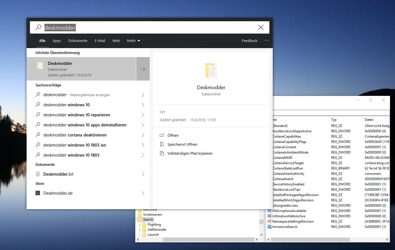Screen dimensions: 395x250
Task: Select the CortanaMUID registry value
Action: 282,158
